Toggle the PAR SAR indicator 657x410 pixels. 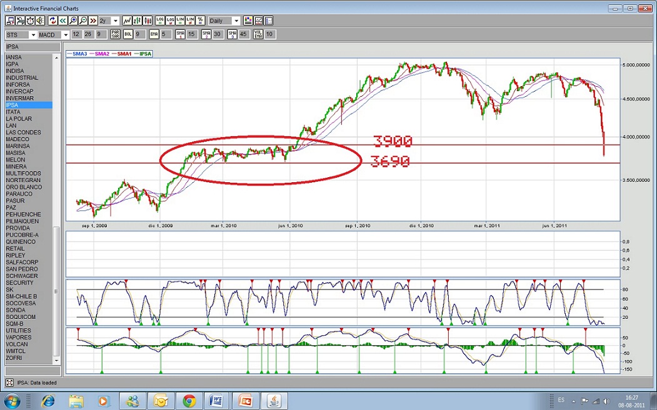tap(115, 34)
